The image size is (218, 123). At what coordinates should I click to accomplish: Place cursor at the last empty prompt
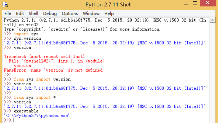(x=14, y=120)
